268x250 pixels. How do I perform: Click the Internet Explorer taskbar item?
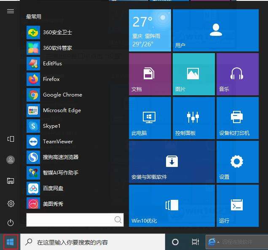click(237, 242)
